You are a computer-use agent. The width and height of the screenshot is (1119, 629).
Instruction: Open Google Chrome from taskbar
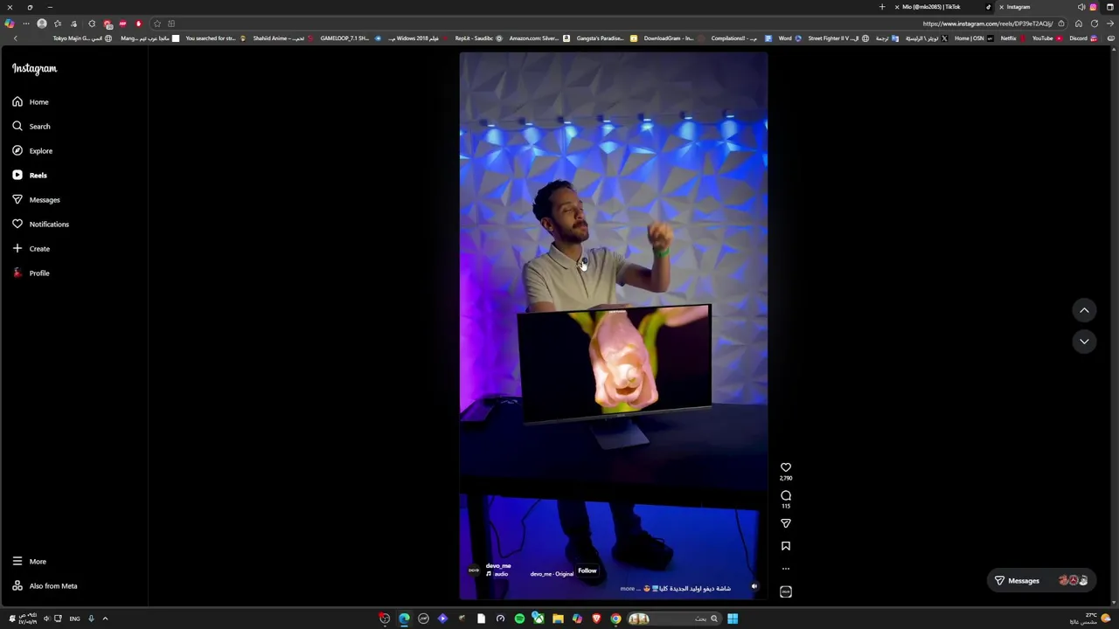[x=615, y=619]
